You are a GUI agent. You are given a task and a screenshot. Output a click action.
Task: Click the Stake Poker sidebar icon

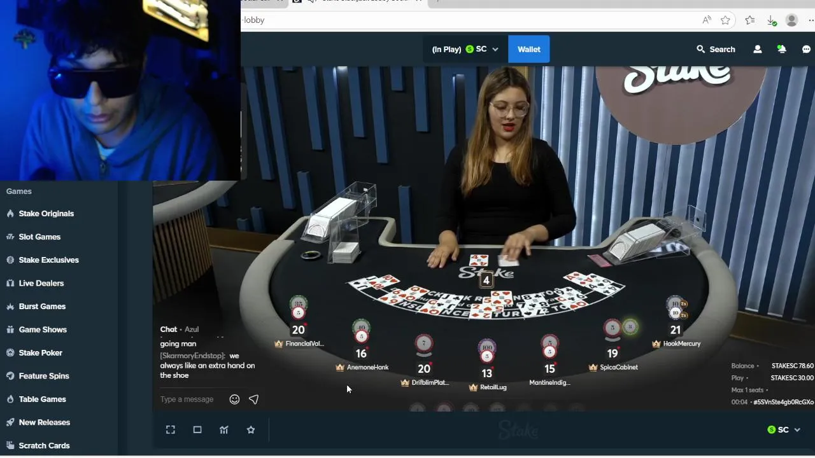pos(10,353)
